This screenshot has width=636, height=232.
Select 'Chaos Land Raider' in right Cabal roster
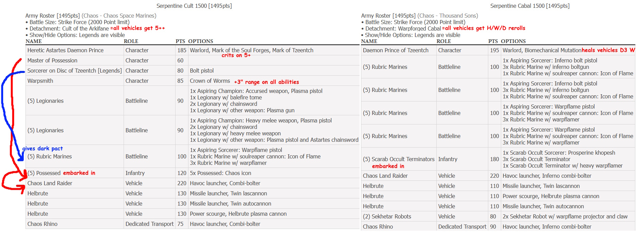point(385,176)
